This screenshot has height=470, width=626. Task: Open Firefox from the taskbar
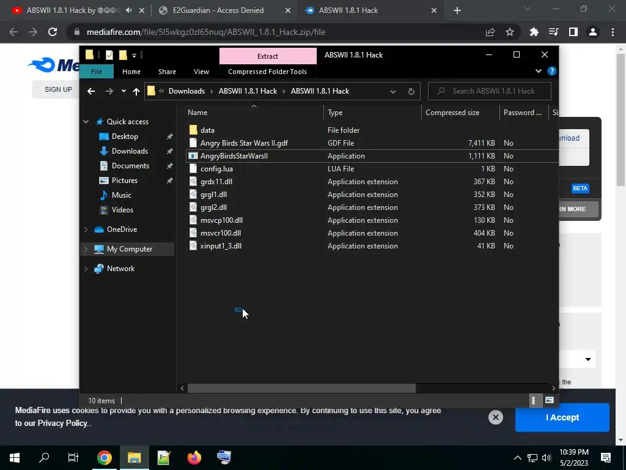pyautogui.click(x=194, y=458)
